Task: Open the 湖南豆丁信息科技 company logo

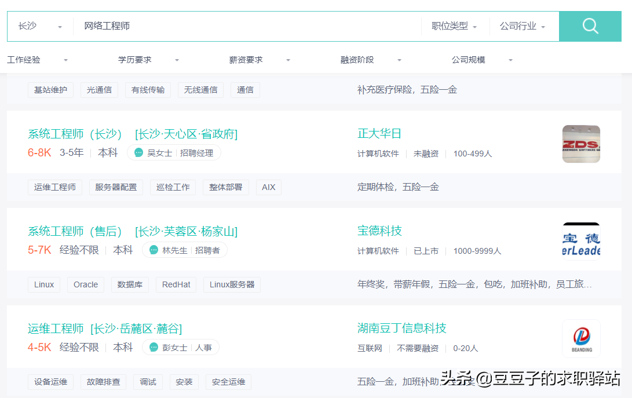Action: (x=581, y=338)
